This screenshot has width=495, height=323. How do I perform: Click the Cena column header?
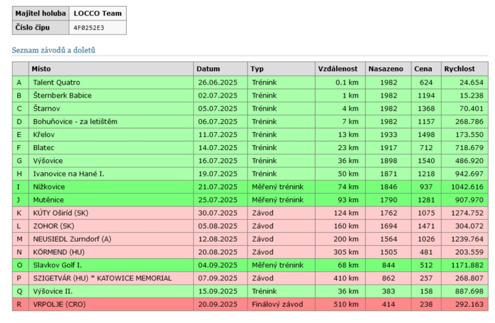pyautogui.click(x=423, y=69)
